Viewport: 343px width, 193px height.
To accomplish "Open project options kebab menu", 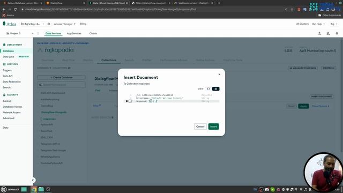I will 38,33.
